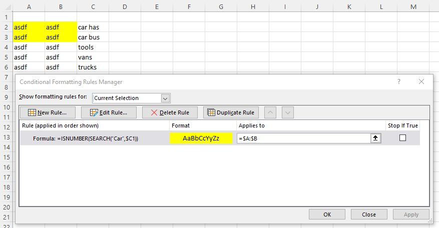
Task: Click asdf cell in A6
Action: pos(29,67)
